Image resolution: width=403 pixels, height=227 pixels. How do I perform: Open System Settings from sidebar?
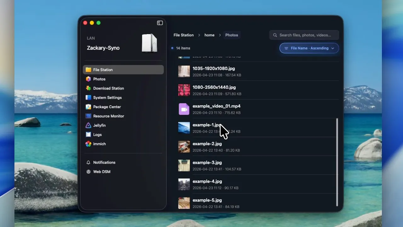click(123, 97)
